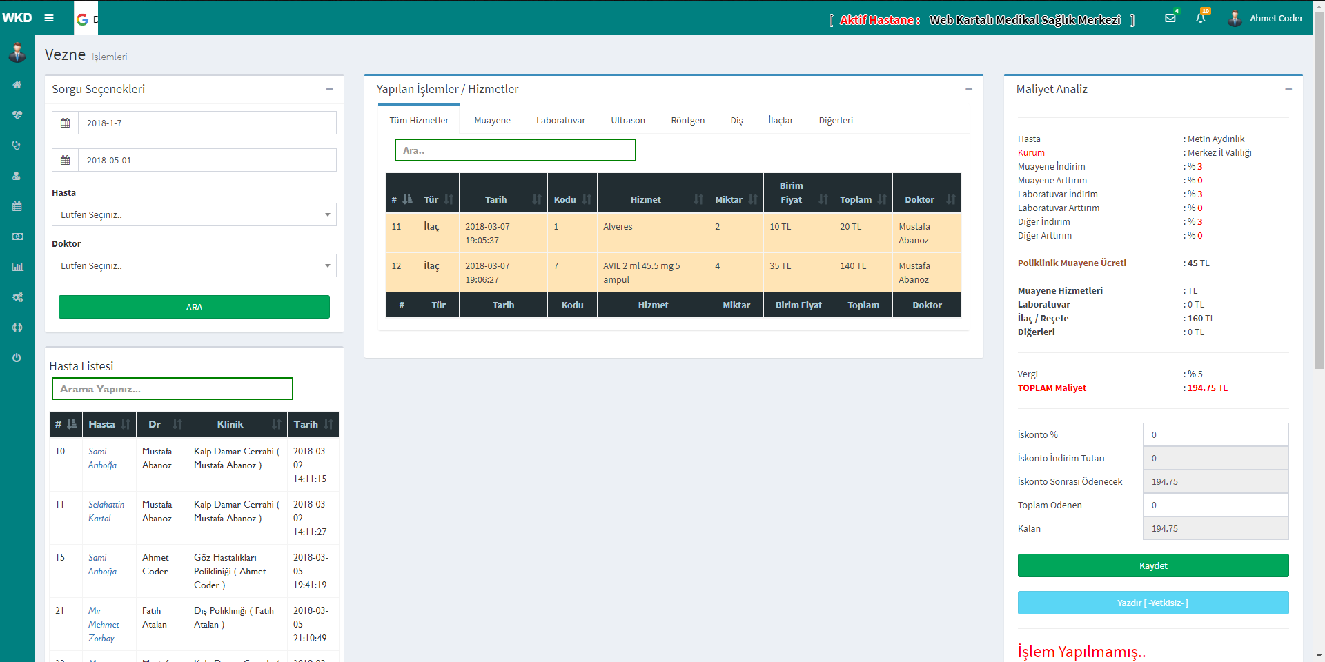Open the mail envelope with badge 4
Image resolution: width=1325 pixels, height=662 pixels.
point(1170,18)
